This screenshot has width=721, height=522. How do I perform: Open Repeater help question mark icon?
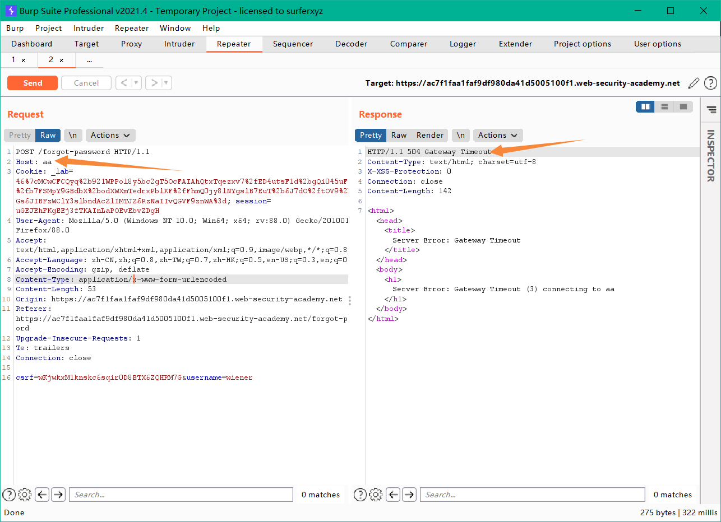710,83
